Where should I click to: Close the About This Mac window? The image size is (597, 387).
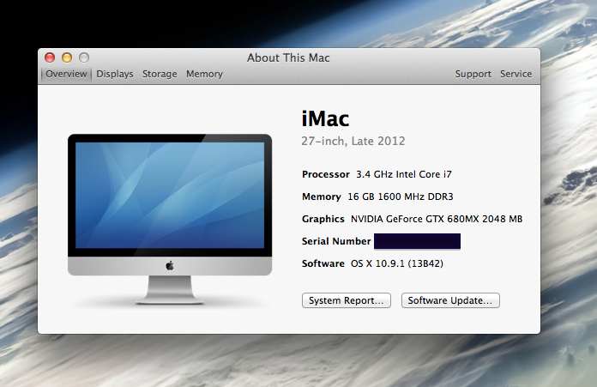pos(50,57)
